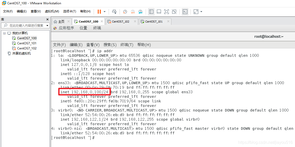This screenshot has height=147, width=295.
Task: Click the ens33 interface line in terminal
Action: coord(168,83)
